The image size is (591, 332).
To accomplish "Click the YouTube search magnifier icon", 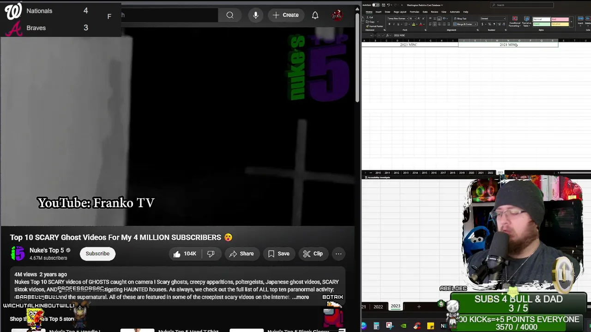I will [229, 15].
